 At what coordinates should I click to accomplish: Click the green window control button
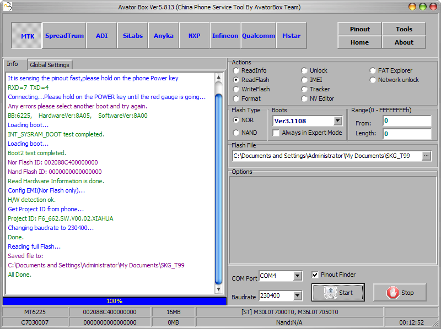(423, 7)
